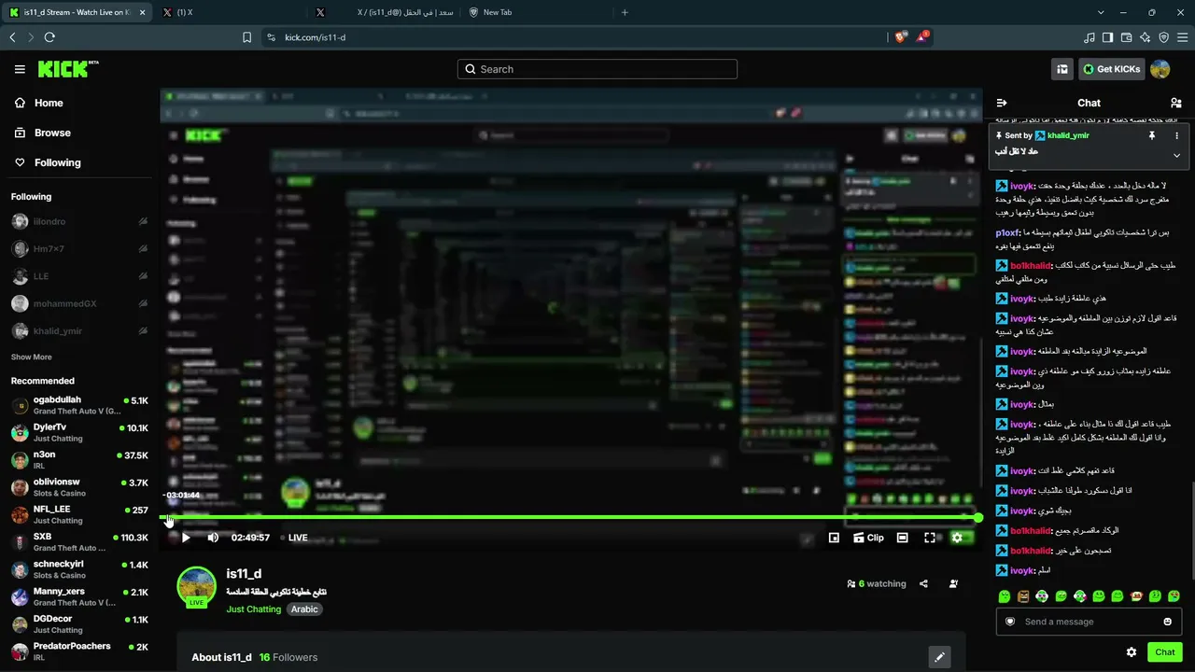Bookmark this page with the bookmark icon
Image resolution: width=1195 pixels, height=672 pixels.
pyautogui.click(x=246, y=37)
